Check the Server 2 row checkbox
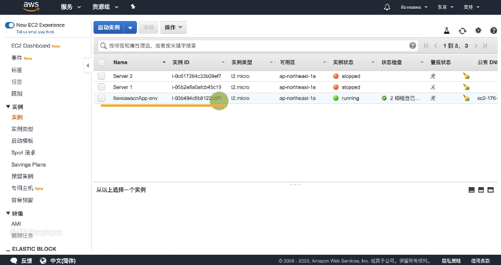The height and width of the screenshot is (265, 501). [101, 76]
